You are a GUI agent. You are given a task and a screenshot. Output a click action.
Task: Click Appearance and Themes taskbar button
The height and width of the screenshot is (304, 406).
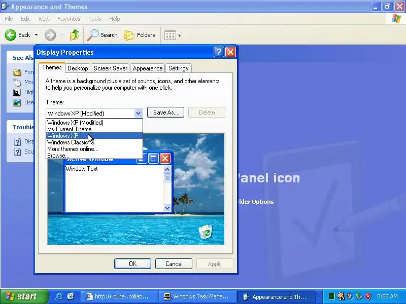tap(276, 296)
